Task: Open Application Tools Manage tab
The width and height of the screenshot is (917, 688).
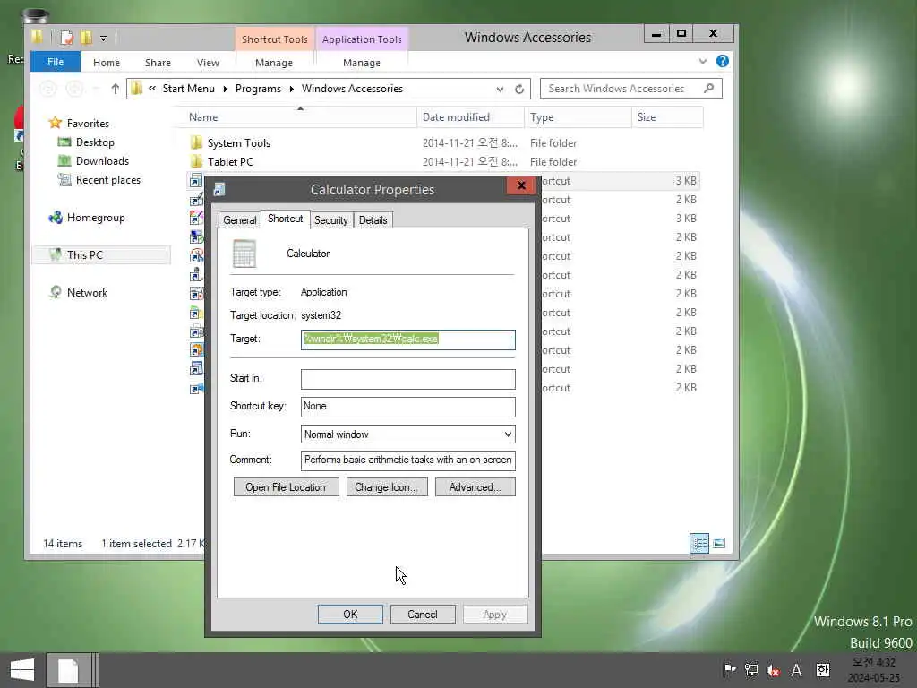Action: [x=362, y=63]
